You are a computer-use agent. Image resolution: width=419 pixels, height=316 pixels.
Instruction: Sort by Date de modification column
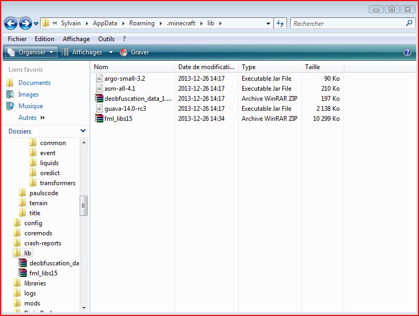(x=206, y=67)
